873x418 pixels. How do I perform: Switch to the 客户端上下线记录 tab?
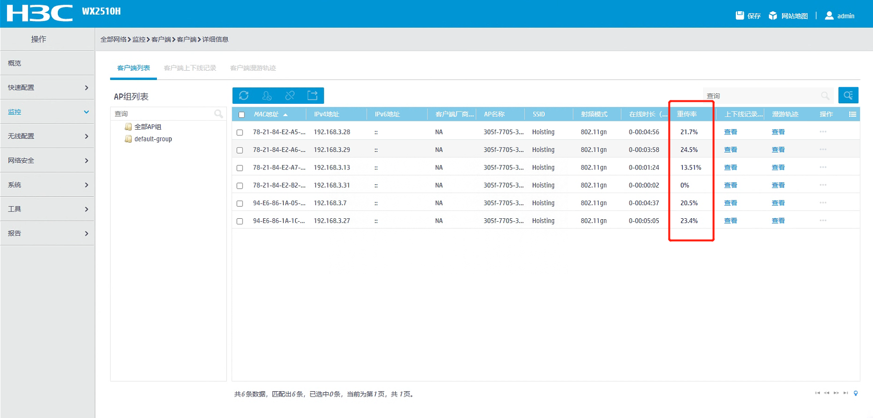click(x=190, y=68)
